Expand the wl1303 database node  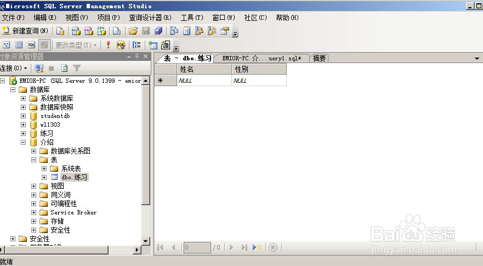[x=23, y=124]
